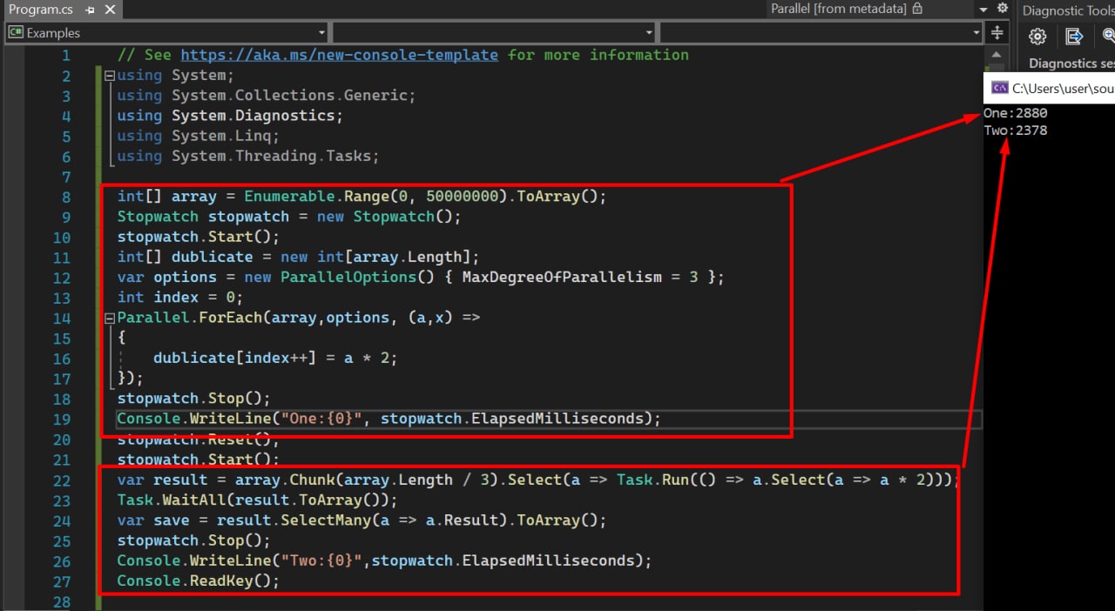This screenshot has width=1115, height=611.
Task: Click the Diagnostic Tools zoom in icon
Action: [x=1108, y=36]
